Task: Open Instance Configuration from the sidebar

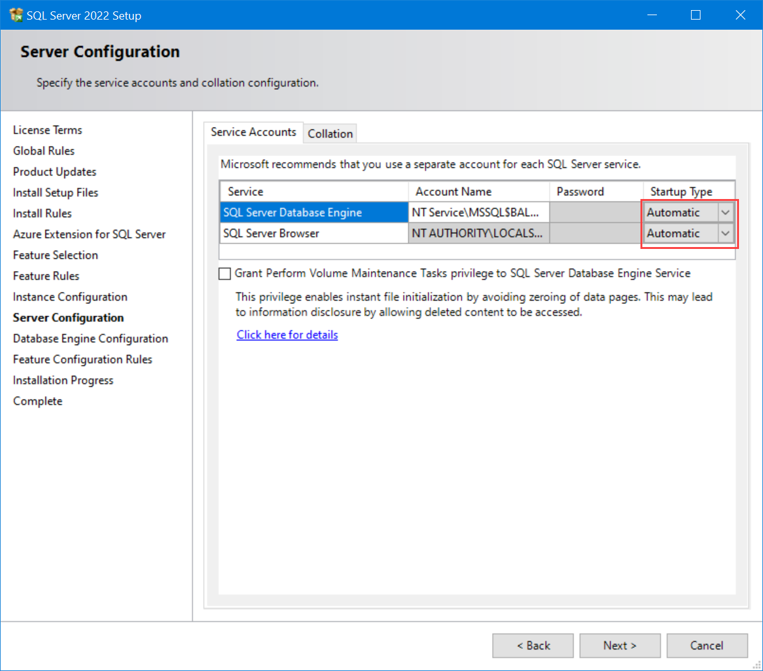Action: pyautogui.click(x=69, y=296)
